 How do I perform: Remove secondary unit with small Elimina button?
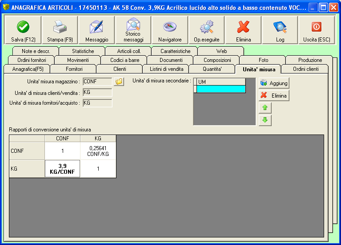[274, 95]
